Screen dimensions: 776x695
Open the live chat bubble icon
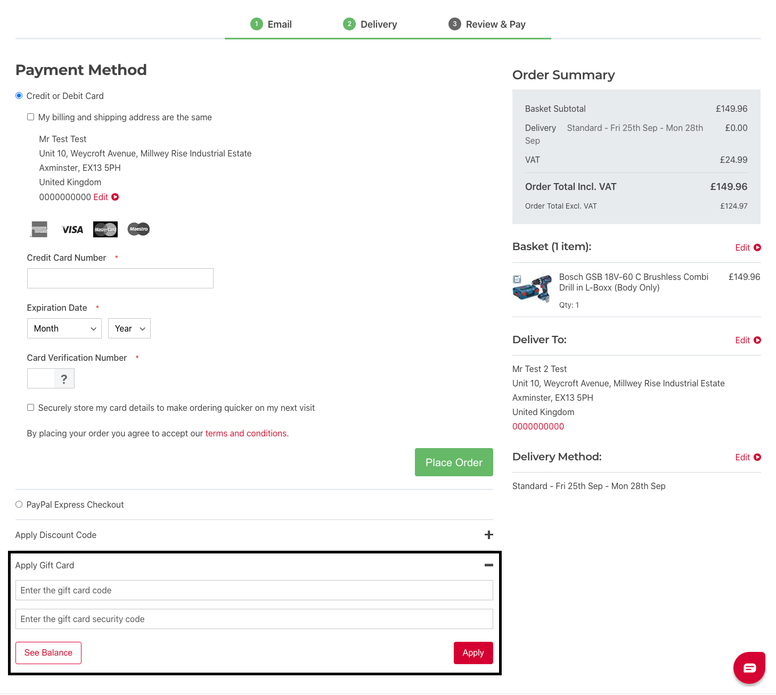pyautogui.click(x=749, y=667)
